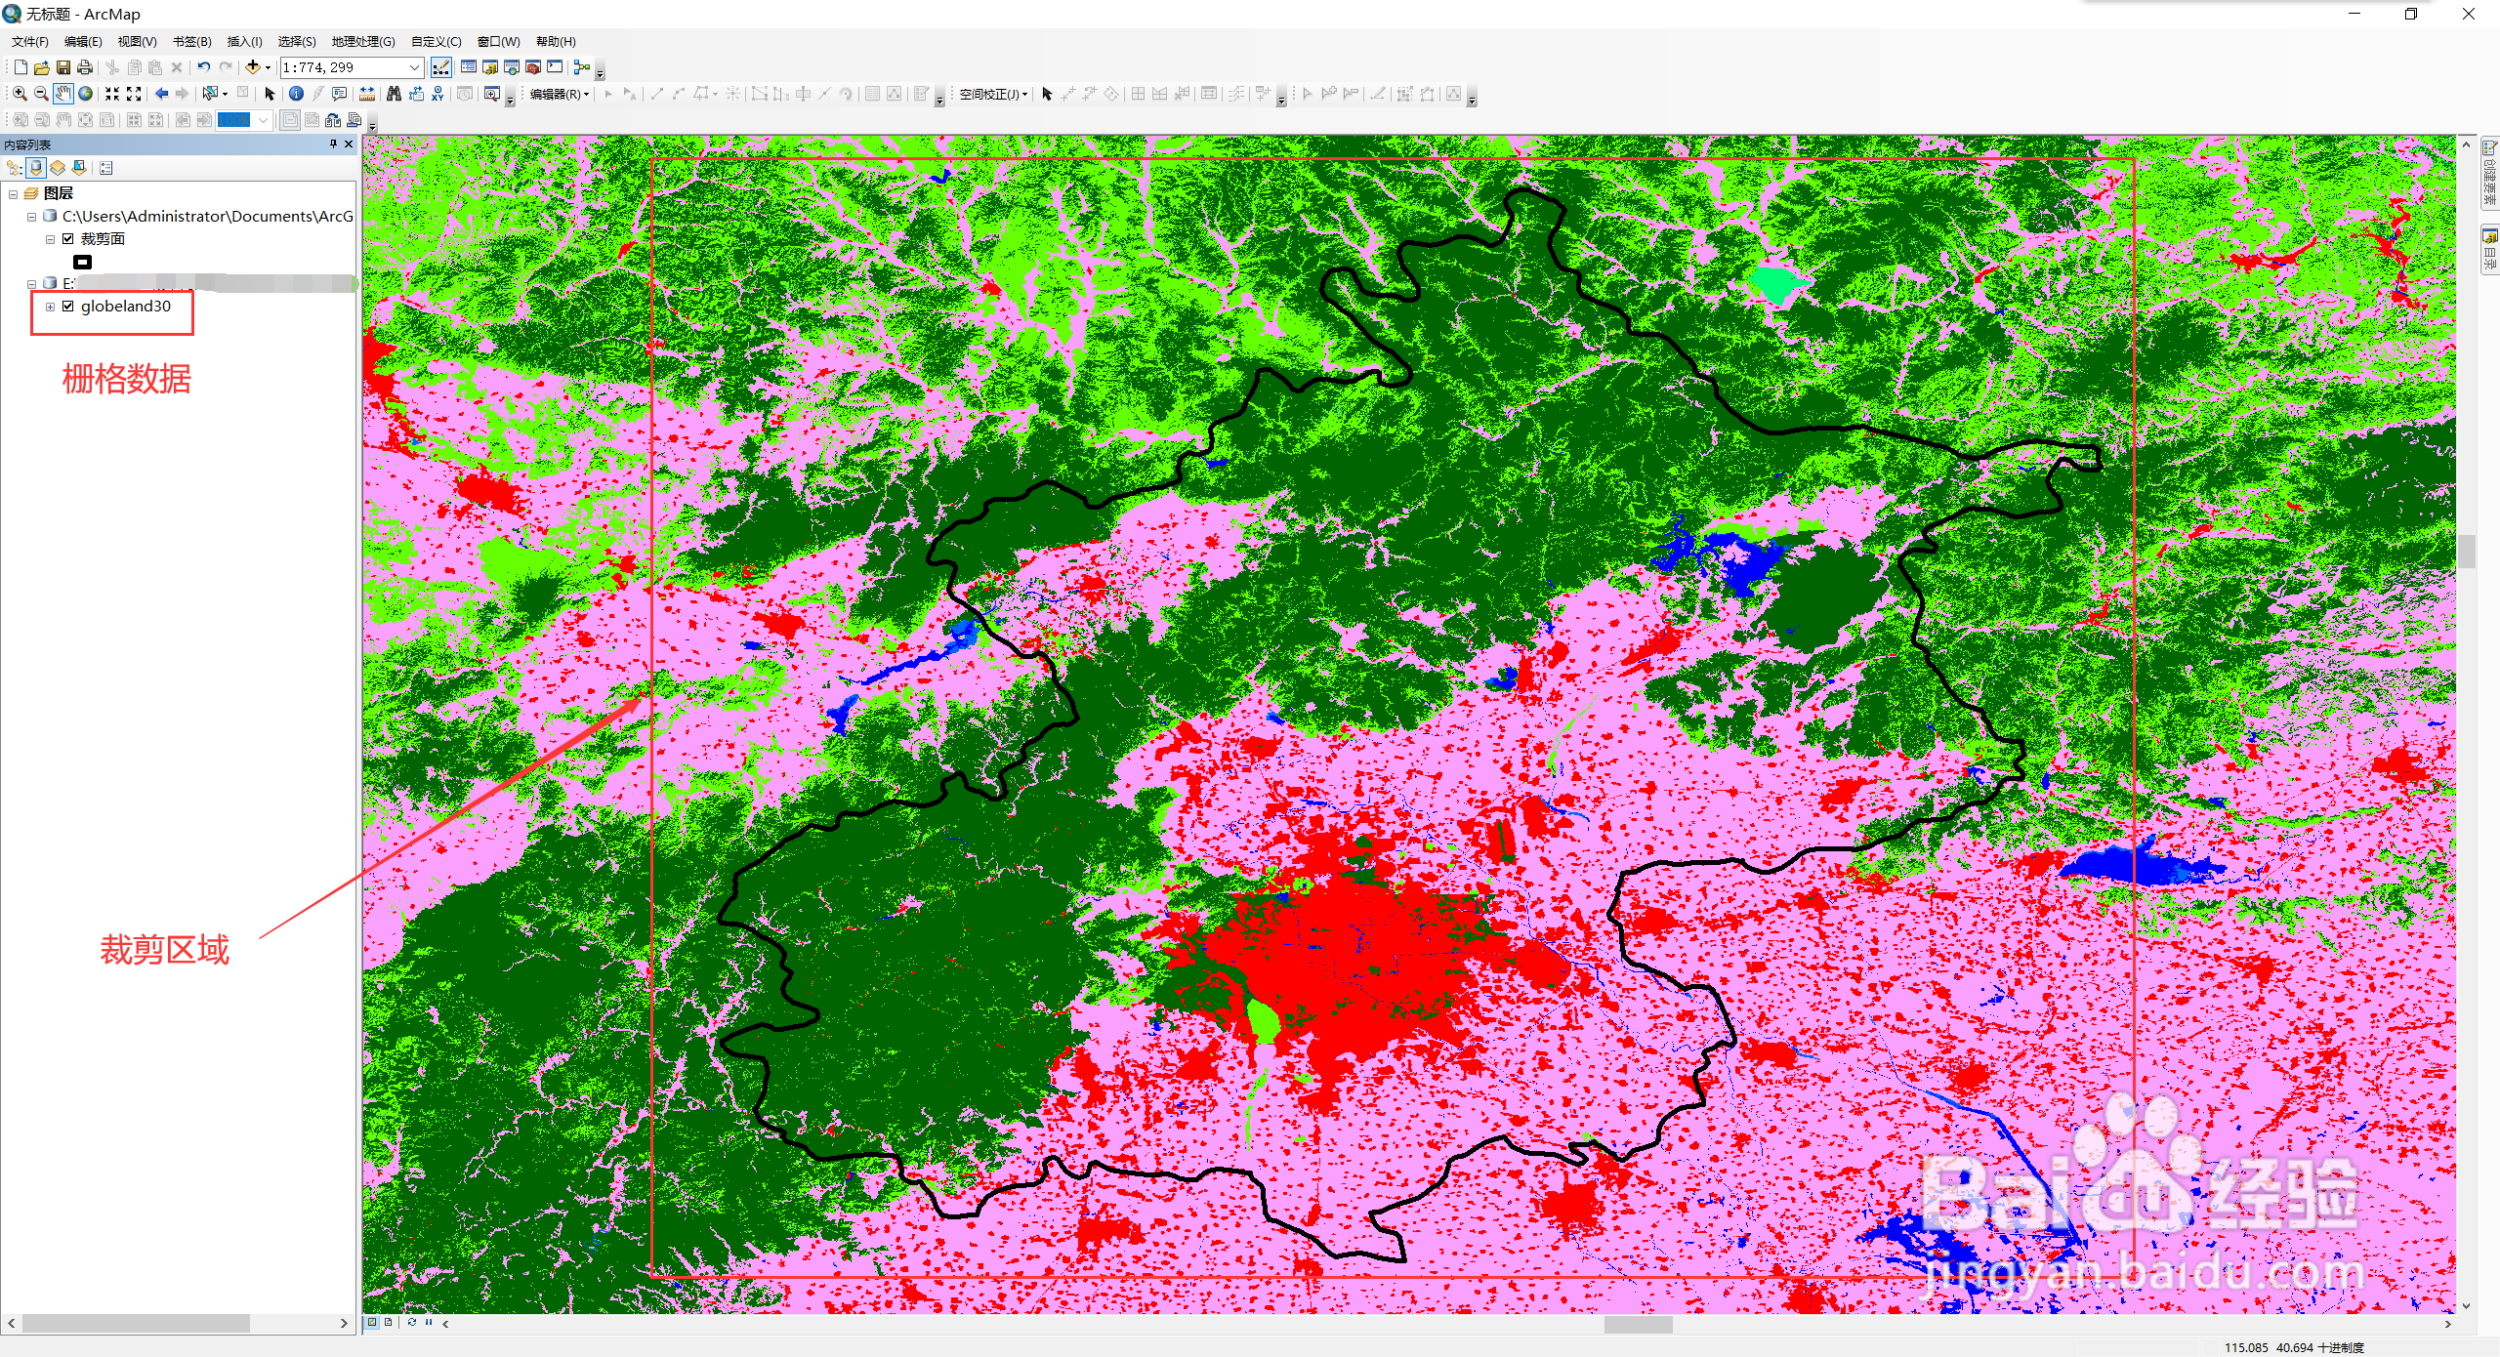This screenshot has height=1357, width=2500.
Task: Toggle visibility of globeland30 layer
Action: coord(68,306)
